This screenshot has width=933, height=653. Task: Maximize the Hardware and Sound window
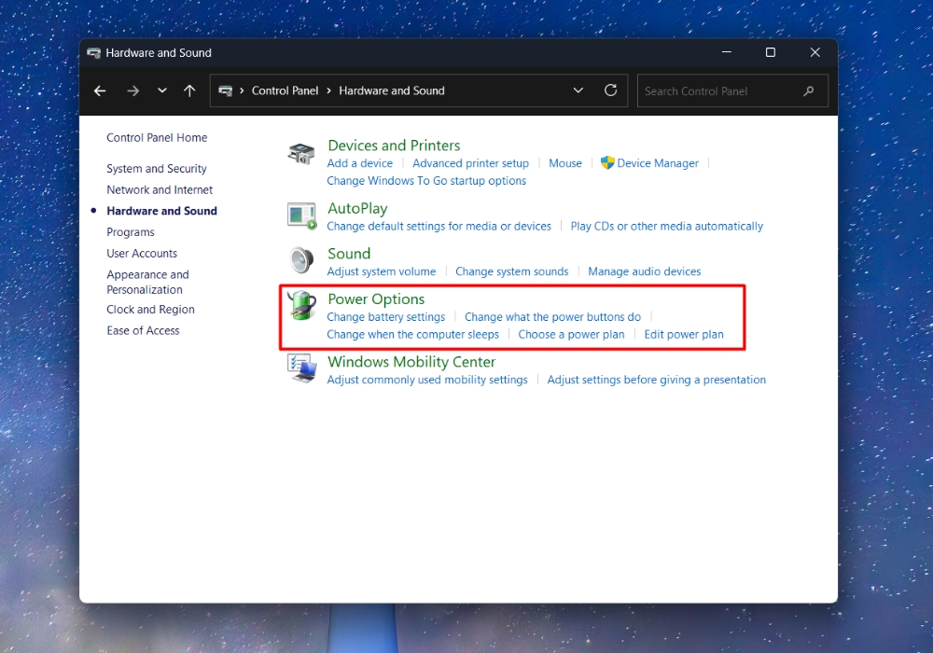click(771, 52)
